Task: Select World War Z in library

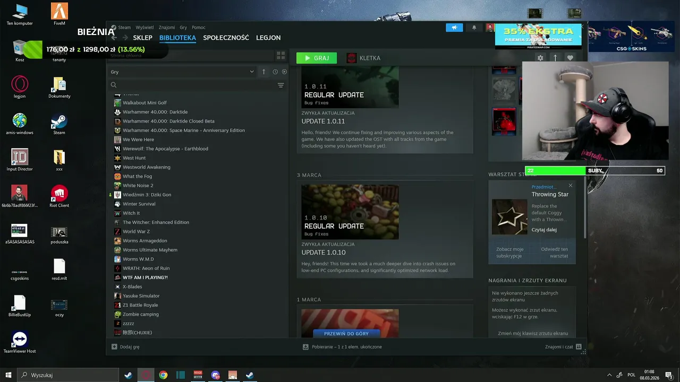Action: pos(136,231)
